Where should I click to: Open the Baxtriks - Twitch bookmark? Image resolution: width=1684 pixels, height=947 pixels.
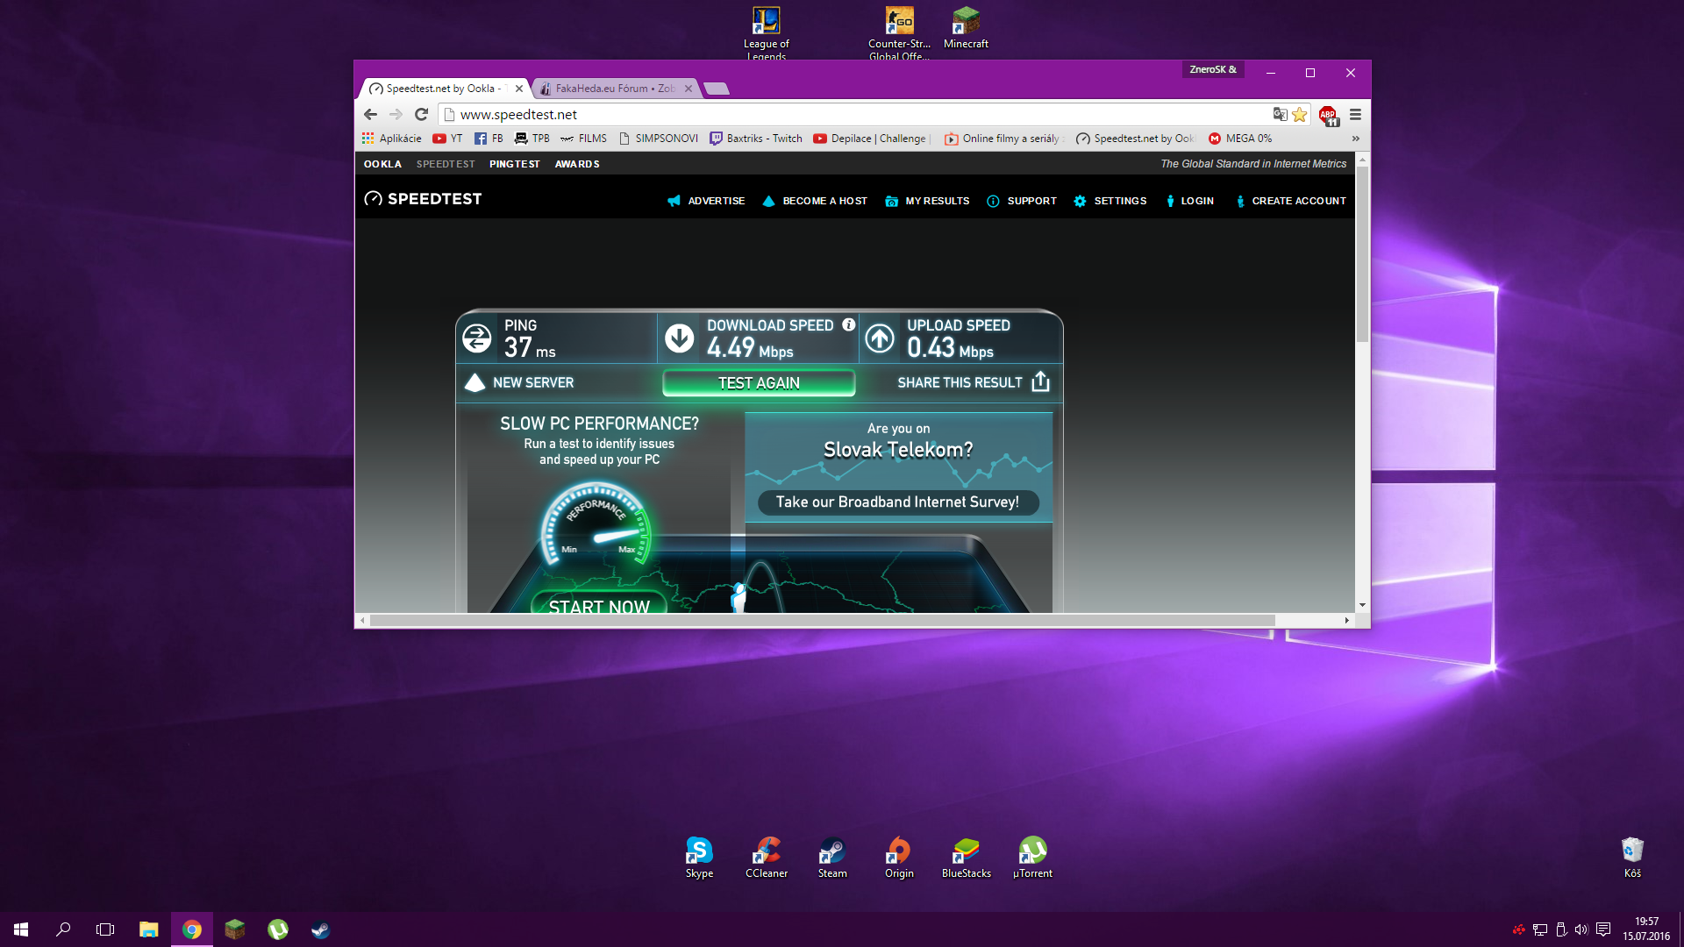(756, 139)
